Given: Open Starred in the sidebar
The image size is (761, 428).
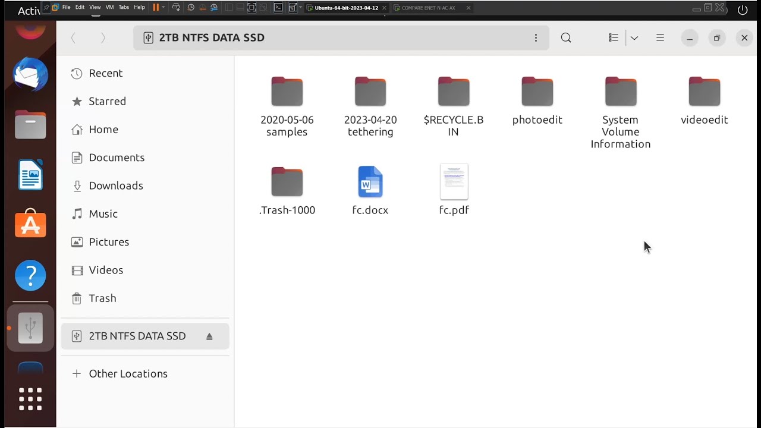Looking at the screenshot, I should click(x=145, y=101).
